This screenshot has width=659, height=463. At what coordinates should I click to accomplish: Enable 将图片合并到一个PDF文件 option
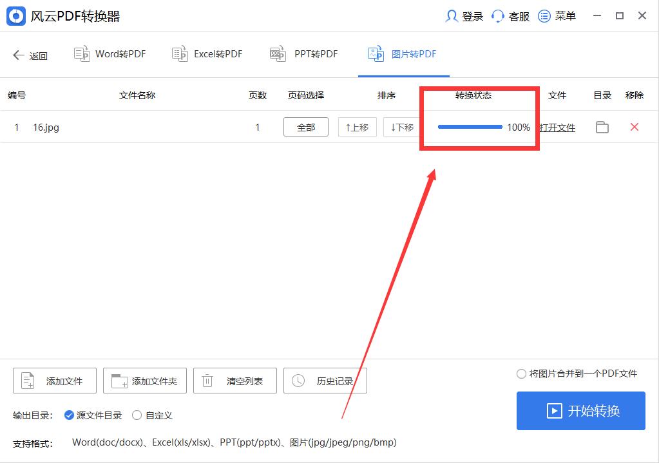pyautogui.click(x=521, y=372)
